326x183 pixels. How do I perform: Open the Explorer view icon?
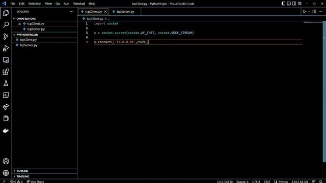coord(6,13)
